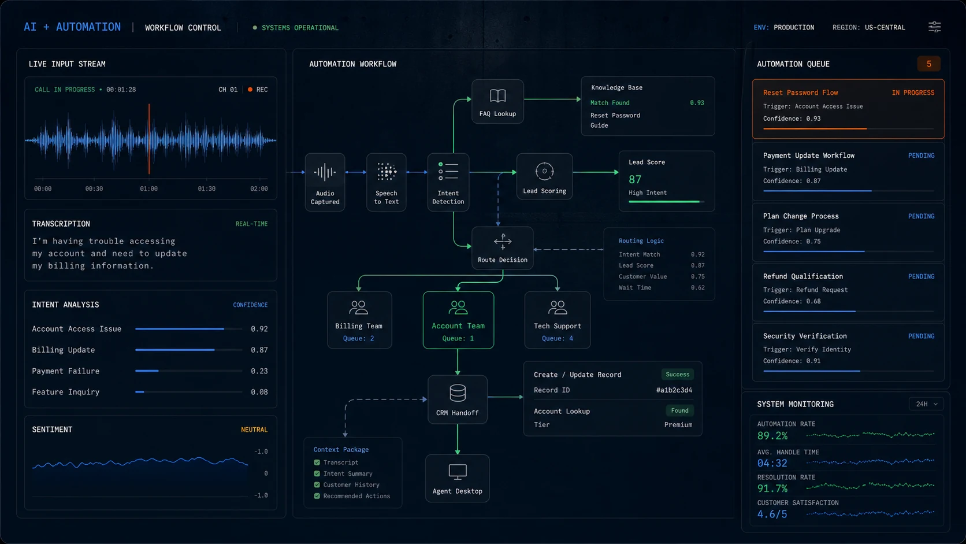The height and width of the screenshot is (544, 966).
Task: Select the Audio Captured node icon
Action: [325, 172]
